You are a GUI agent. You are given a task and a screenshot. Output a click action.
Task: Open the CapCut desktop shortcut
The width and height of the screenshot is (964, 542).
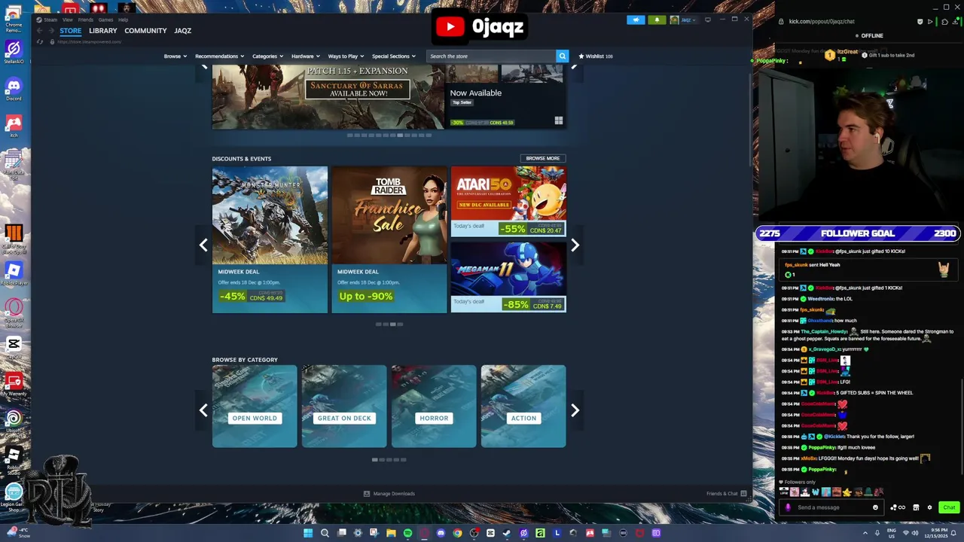14,346
